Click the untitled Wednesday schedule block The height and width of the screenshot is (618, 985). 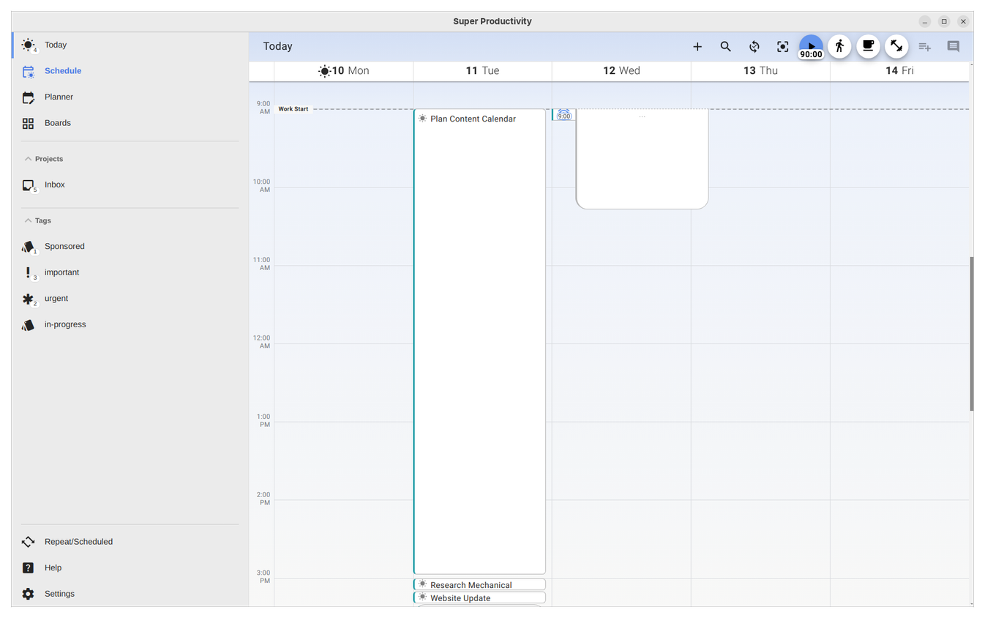[642, 159]
